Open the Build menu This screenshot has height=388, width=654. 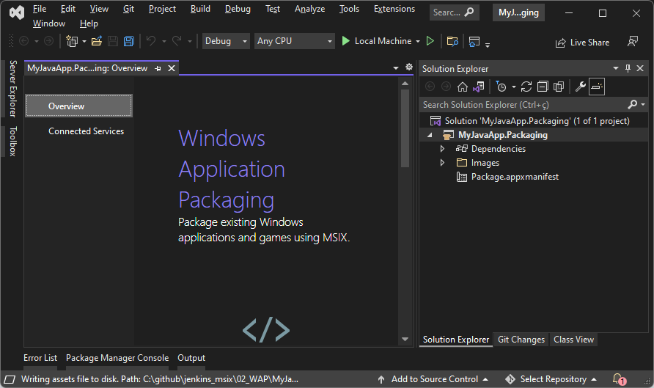point(200,9)
